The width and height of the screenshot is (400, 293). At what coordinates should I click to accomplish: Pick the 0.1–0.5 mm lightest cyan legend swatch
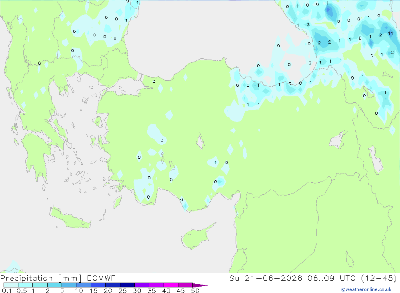tap(11, 285)
